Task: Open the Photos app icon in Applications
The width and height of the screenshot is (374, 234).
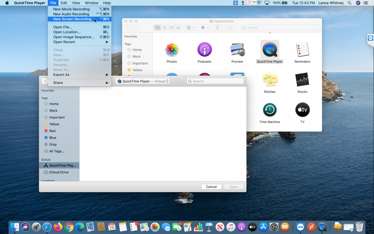Action: click(x=172, y=50)
